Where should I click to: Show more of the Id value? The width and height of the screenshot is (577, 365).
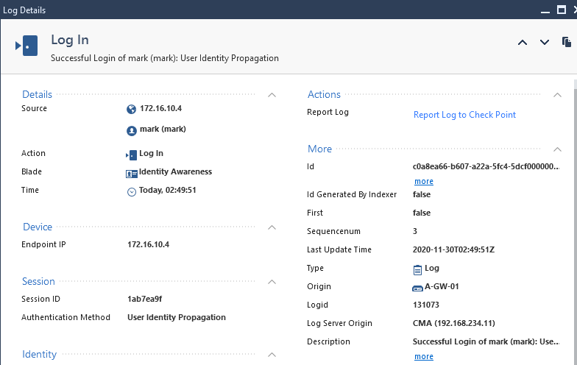coord(423,181)
